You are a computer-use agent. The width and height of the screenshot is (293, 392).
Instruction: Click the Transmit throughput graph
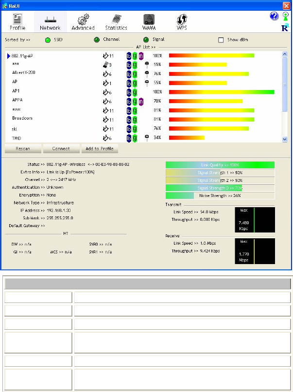pos(255,220)
